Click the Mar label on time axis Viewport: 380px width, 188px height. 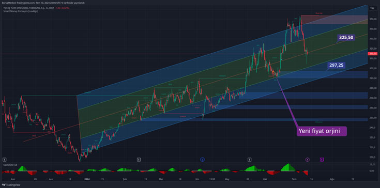(x=161, y=179)
